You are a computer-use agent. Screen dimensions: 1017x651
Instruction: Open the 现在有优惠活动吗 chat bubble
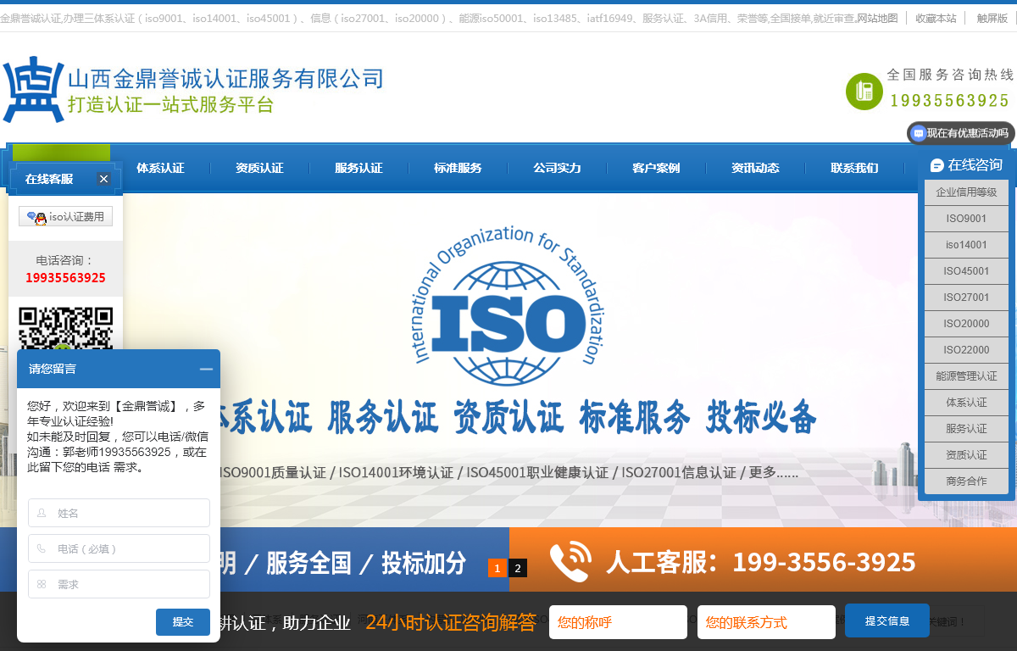click(x=961, y=133)
